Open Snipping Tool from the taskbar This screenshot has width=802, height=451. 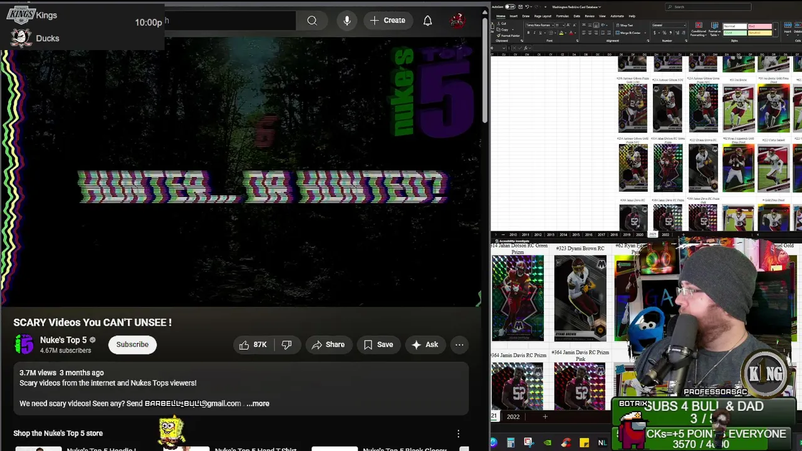[x=529, y=442]
